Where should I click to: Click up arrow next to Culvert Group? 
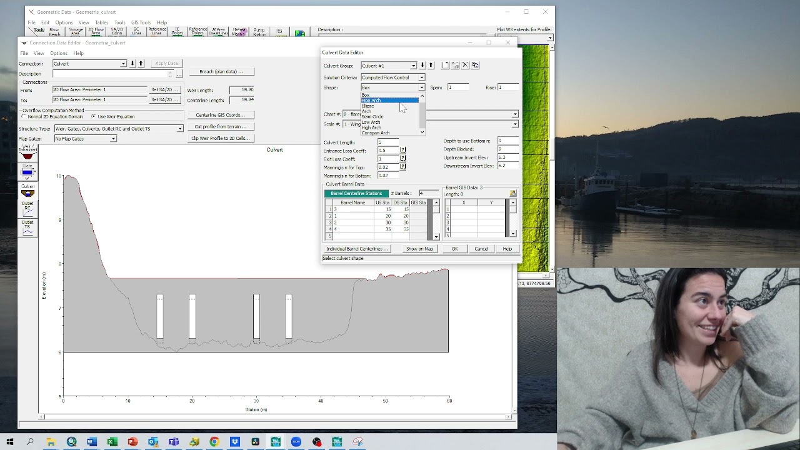(x=431, y=66)
